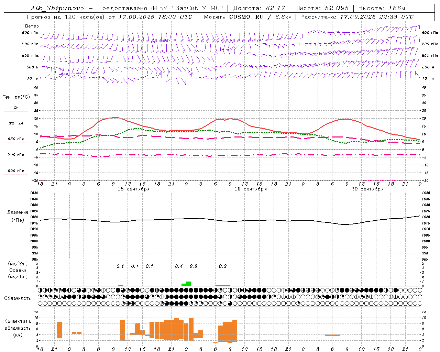
Task: Click the Конвективн. convective cloud label
Action: (18, 321)
